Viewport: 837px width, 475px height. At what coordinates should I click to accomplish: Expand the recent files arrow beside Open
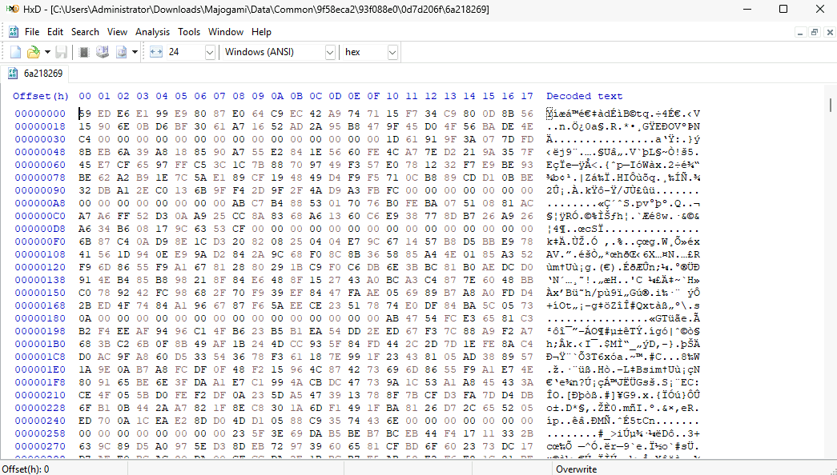(47, 52)
